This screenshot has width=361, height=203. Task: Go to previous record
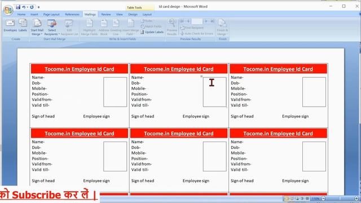coord(188,21)
